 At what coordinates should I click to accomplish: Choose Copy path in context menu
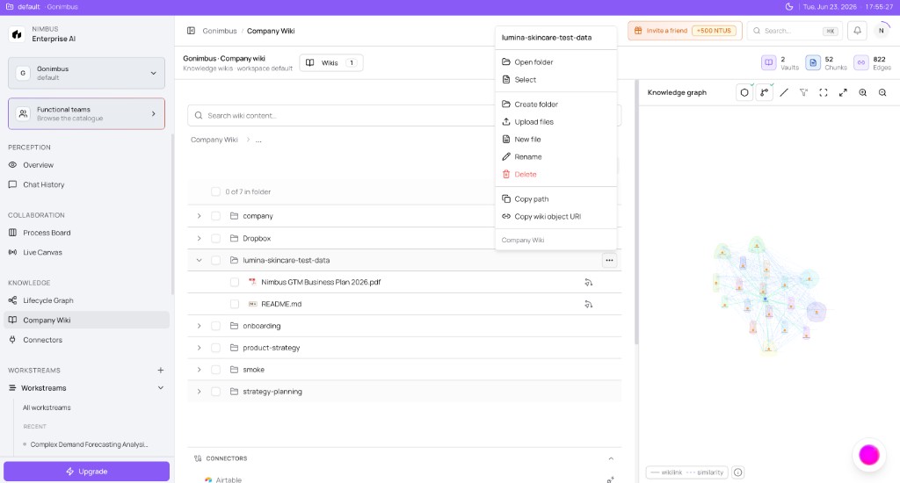click(555, 199)
